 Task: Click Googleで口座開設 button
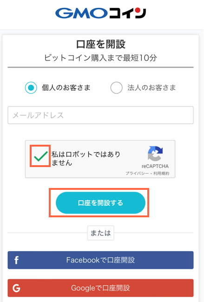tap(100, 288)
